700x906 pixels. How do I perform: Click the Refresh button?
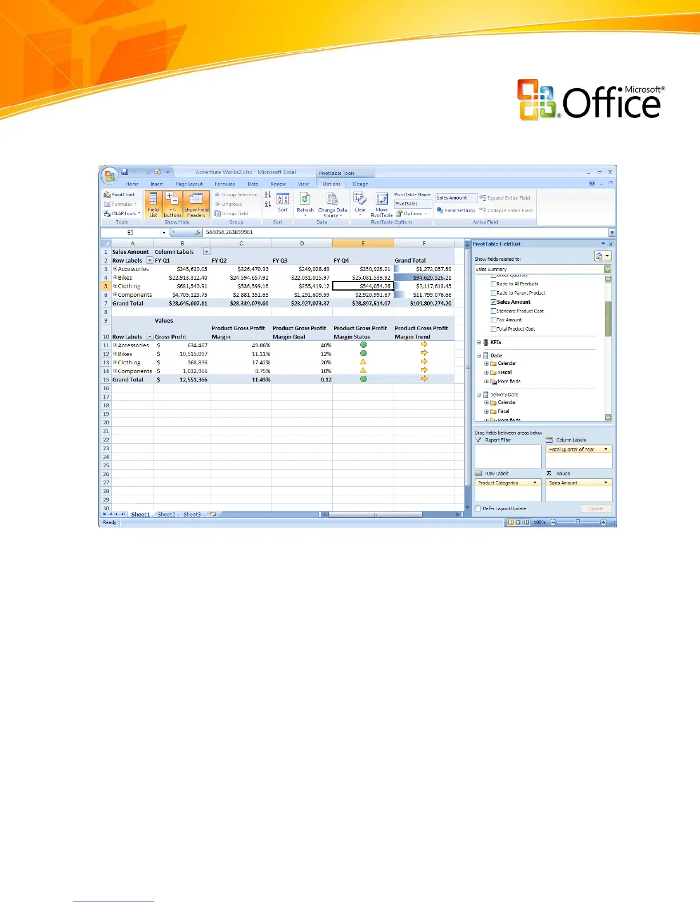click(x=305, y=204)
